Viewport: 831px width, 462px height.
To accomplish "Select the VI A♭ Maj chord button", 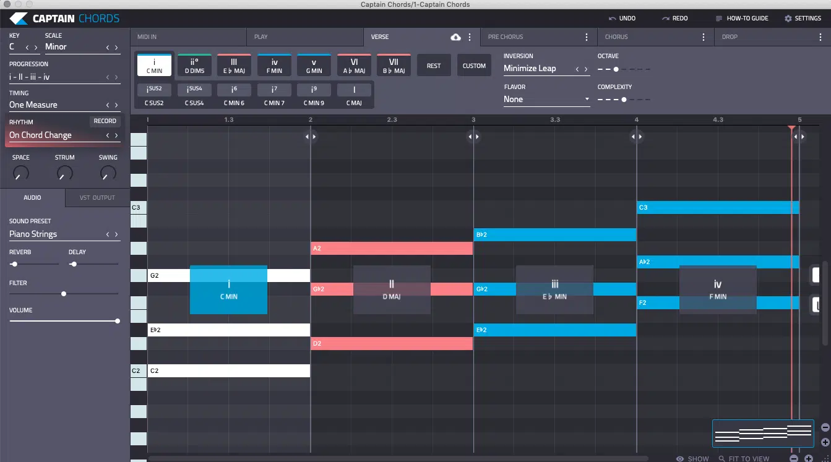I will click(x=354, y=66).
